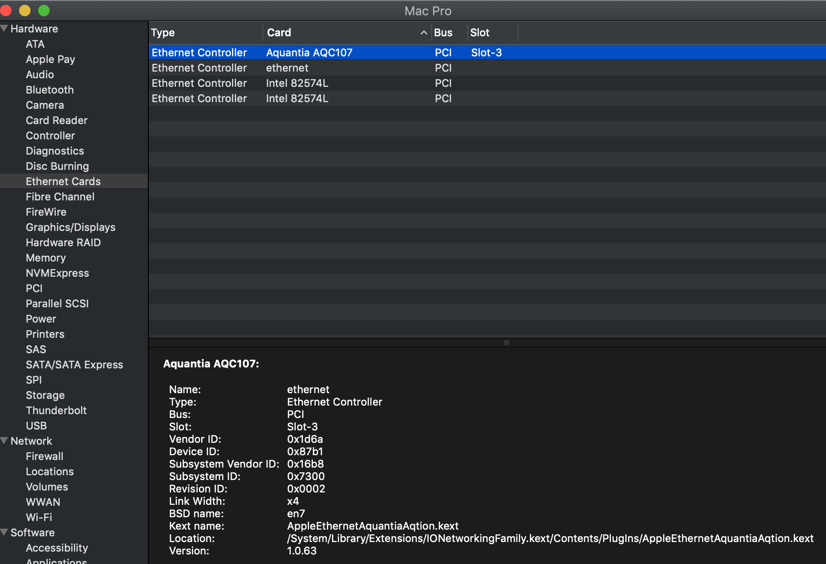Click the Kext name AppleEthernetAquantiaAqtion.kext
This screenshot has width=826, height=564.
tap(373, 526)
